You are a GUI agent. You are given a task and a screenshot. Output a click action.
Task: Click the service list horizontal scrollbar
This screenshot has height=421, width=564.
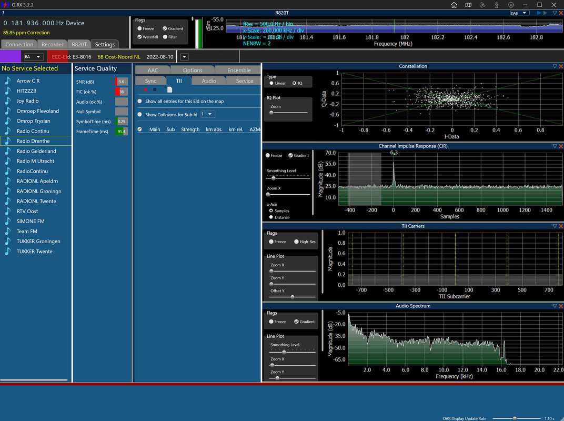click(34, 379)
